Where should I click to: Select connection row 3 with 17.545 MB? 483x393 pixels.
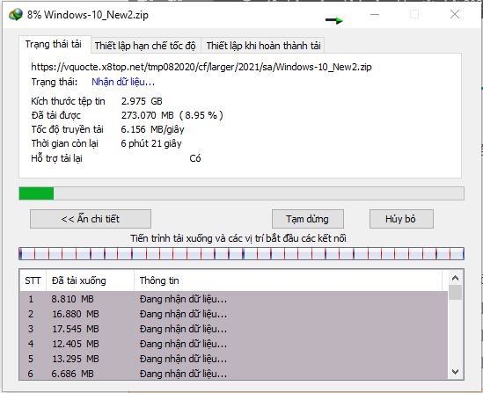tap(234, 329)
